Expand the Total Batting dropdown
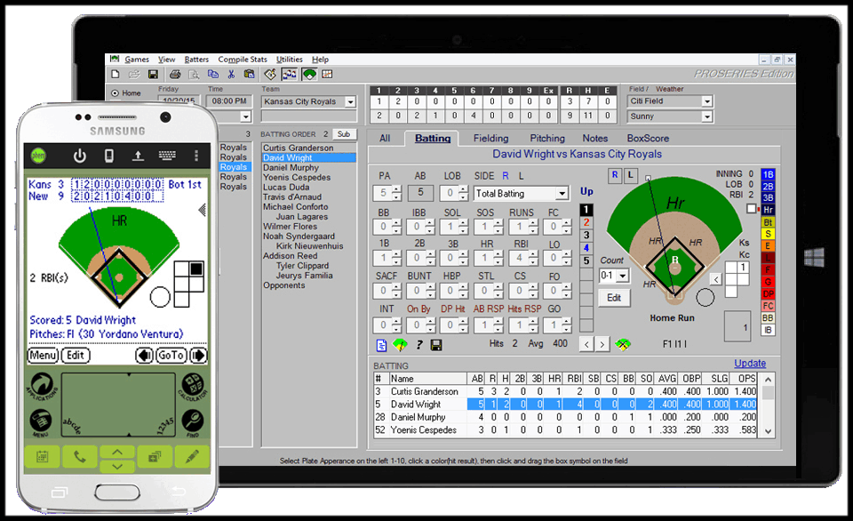The image size is (853, 521). click(x=562, y=193)
